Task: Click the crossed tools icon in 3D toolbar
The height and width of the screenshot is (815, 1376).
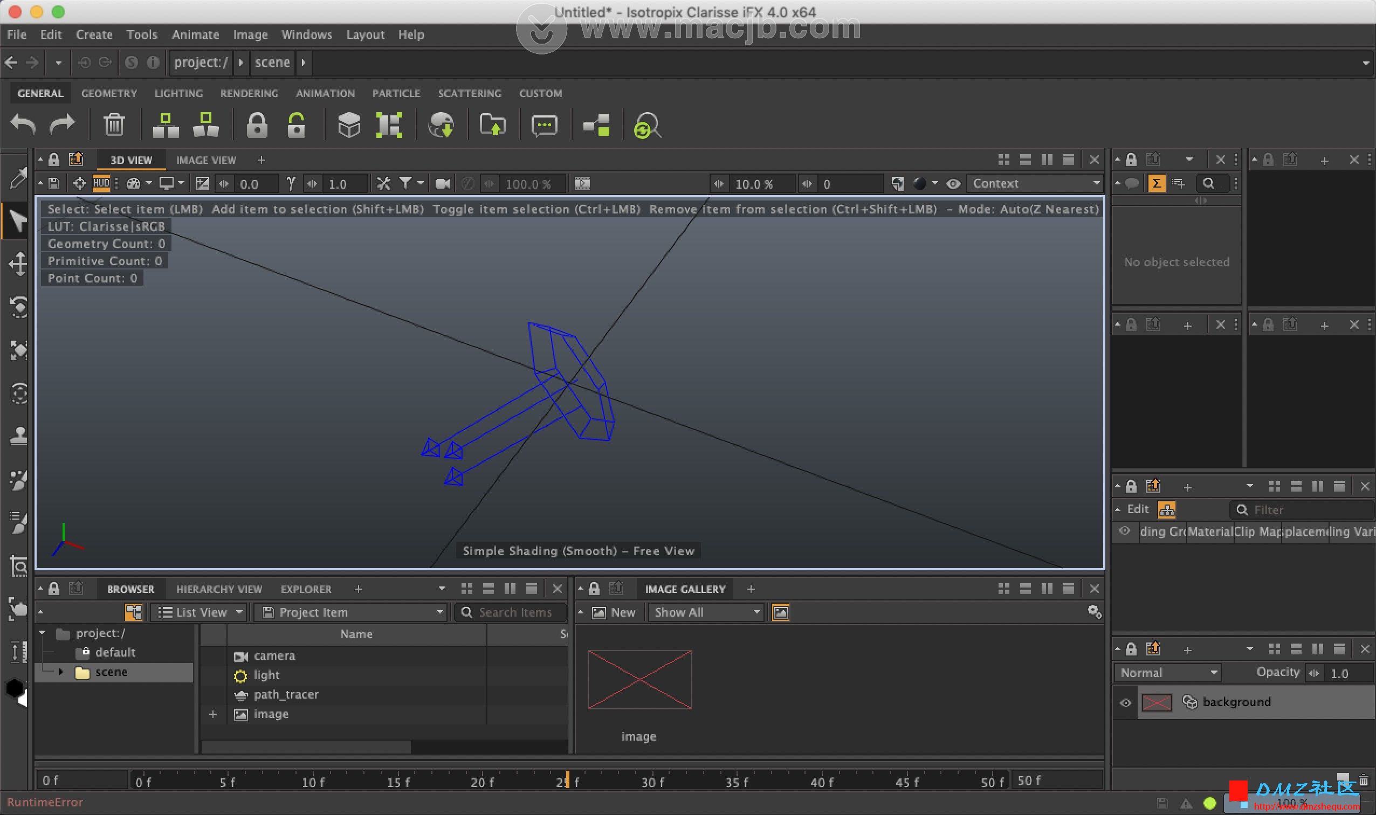Action: tap(383, 184)
